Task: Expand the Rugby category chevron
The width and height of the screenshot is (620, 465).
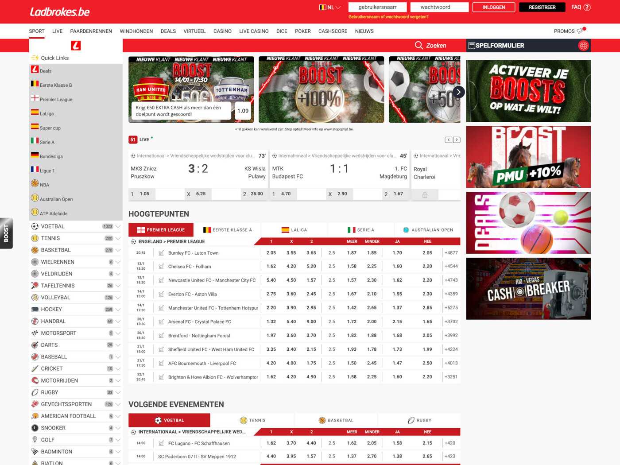Action: click(x=118, y=392)
